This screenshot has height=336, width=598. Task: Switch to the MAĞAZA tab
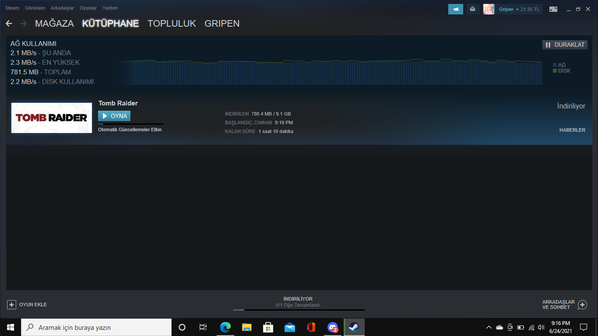(x=54, y=24)
